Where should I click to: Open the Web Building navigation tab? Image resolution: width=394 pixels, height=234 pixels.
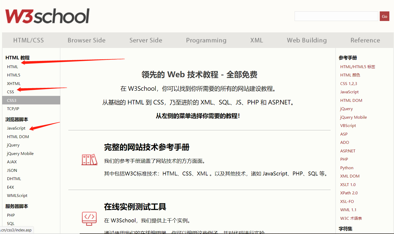point(307,40)
